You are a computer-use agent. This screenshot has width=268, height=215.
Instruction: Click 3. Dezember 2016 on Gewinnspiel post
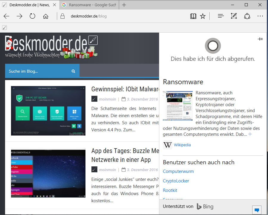click(x=142, y=99)
